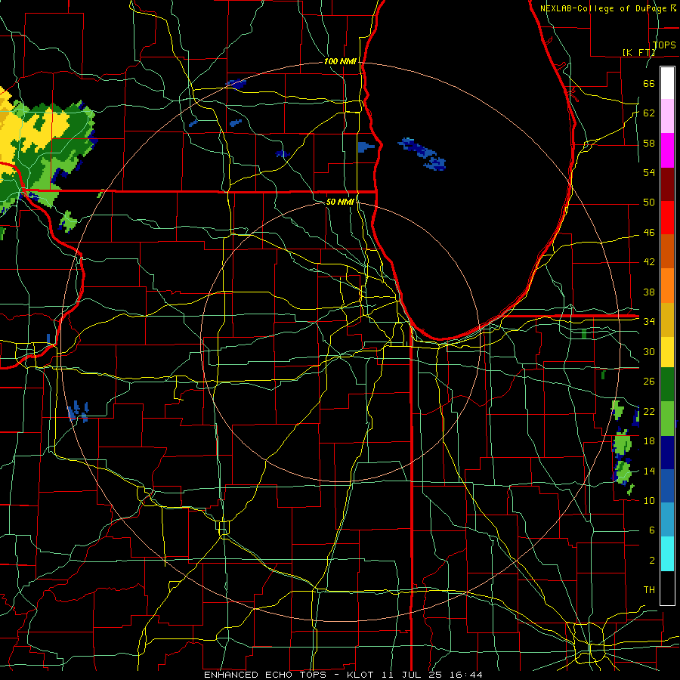Select the '18' legend value
The height and width of the screenshot is (680, 680).
coord(649,441)
